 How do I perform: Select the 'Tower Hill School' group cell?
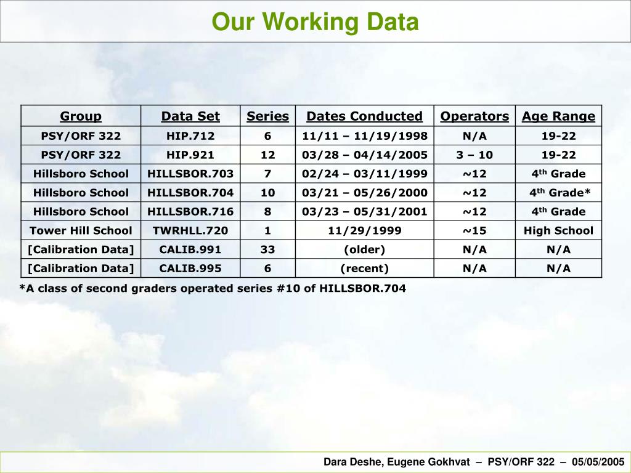(81, 230)
